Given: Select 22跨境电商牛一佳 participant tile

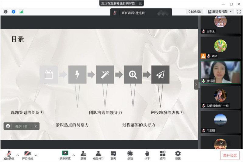Looking at the screenshot, I should point(220,97).
